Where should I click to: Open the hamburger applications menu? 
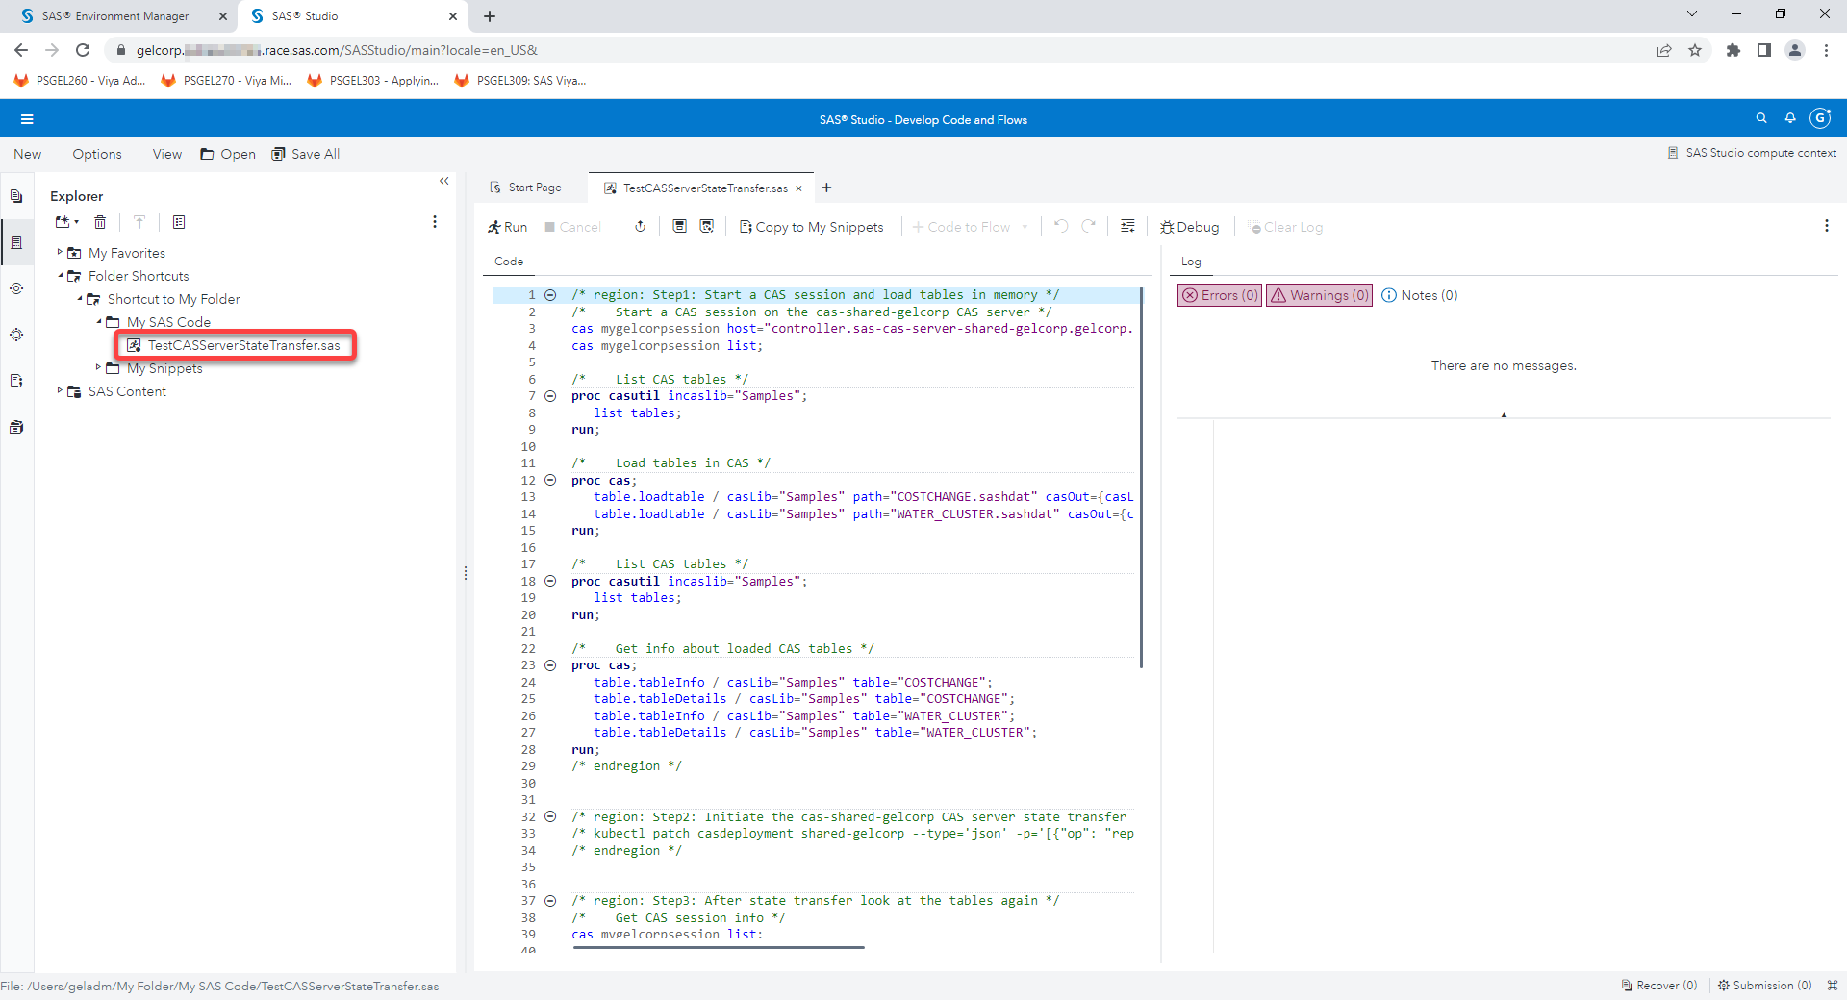[x=27, y=119]
